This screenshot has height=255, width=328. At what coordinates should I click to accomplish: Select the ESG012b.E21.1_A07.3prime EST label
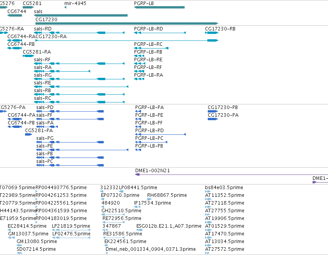169,226
